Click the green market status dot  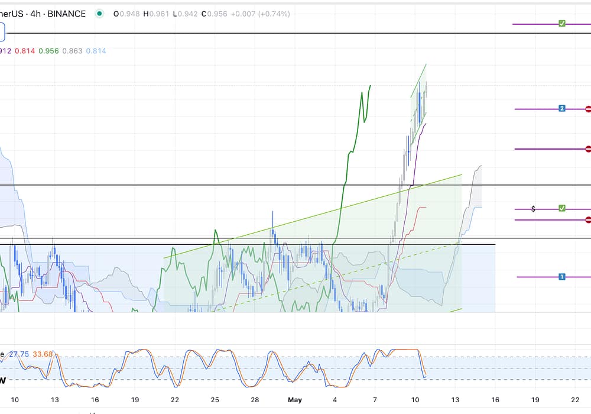99,14
